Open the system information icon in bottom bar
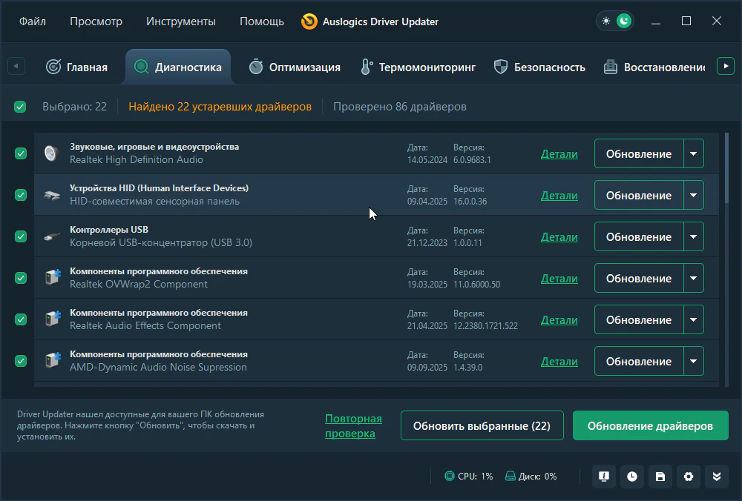The image size is (742, 501). (x=604, y=477)
